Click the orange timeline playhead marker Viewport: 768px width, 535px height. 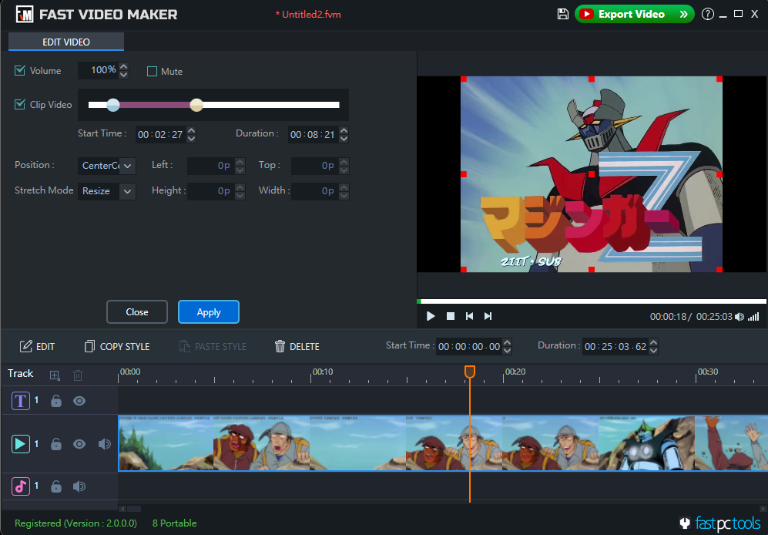470,372
